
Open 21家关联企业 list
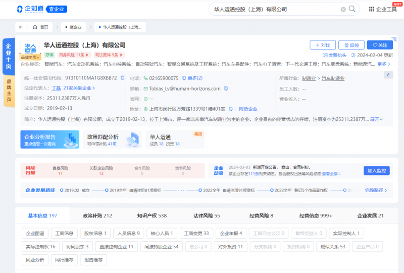79,88
